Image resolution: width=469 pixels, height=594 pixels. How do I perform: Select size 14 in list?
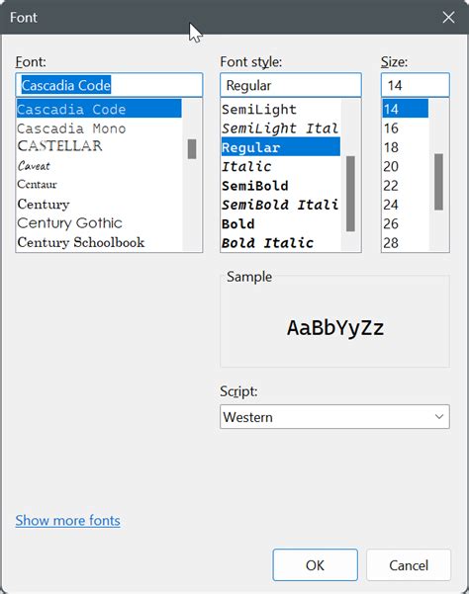[x=405, y=109]
